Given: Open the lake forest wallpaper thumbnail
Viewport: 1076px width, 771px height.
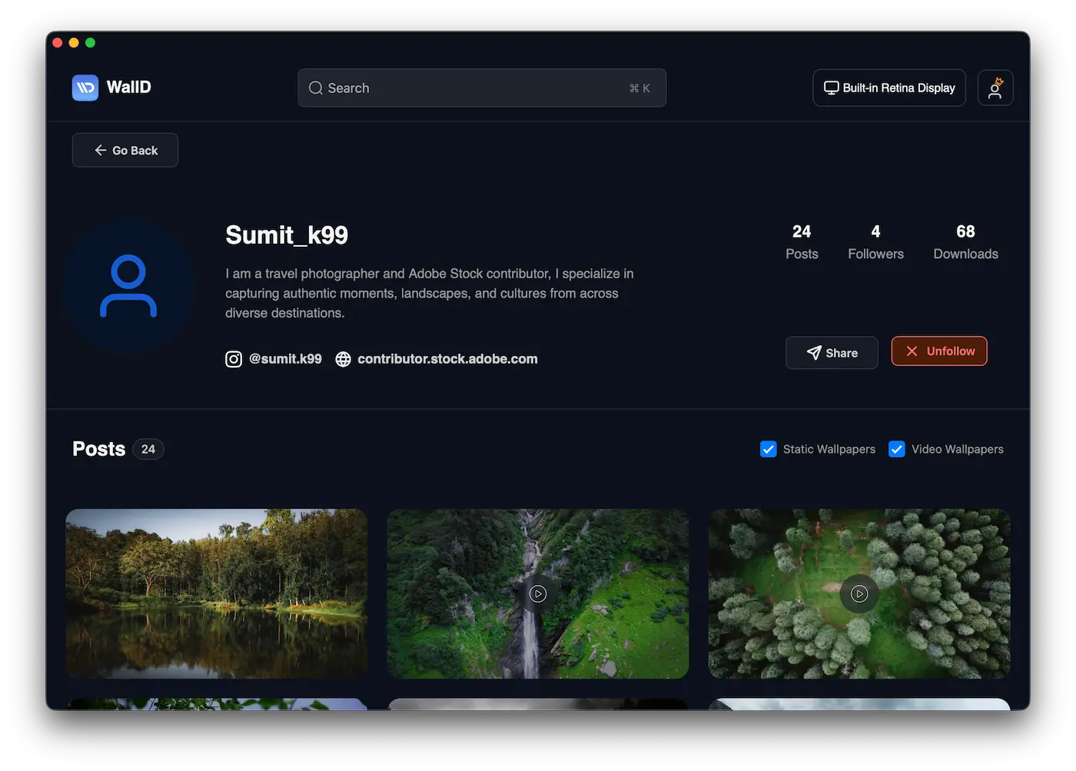Looking at the screenshot, I should point(217,593).
